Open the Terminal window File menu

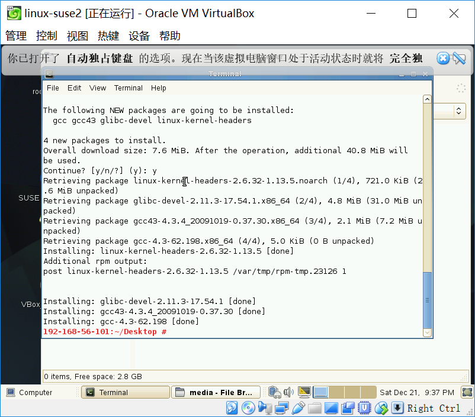click(53, 88)
